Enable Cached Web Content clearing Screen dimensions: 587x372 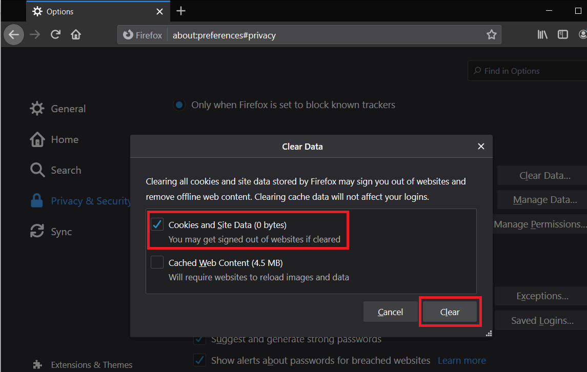click(157, 262)
